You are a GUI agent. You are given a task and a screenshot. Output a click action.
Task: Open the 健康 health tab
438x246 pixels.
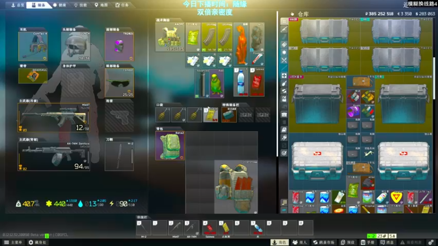click(60, 5)
